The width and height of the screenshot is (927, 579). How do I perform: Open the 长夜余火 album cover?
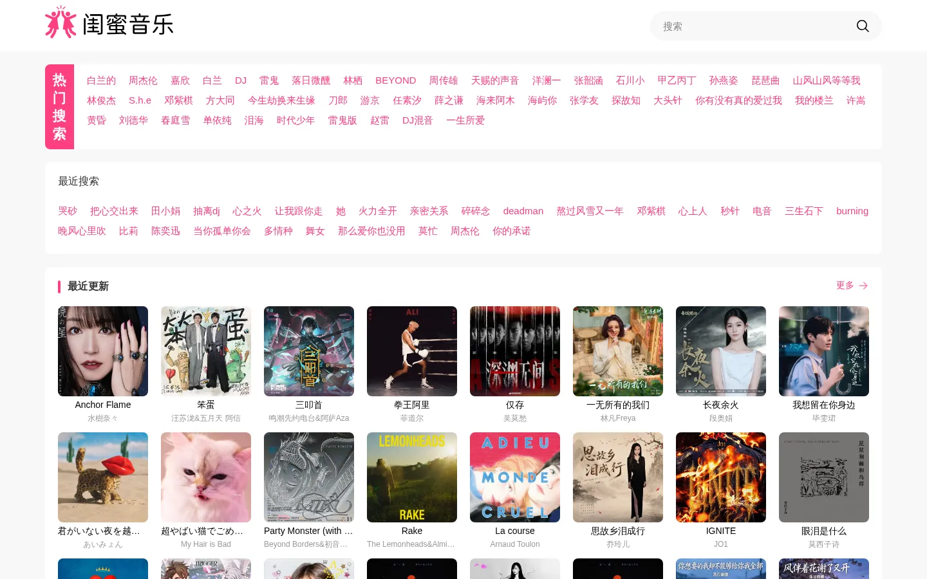[x=721, y=351]
